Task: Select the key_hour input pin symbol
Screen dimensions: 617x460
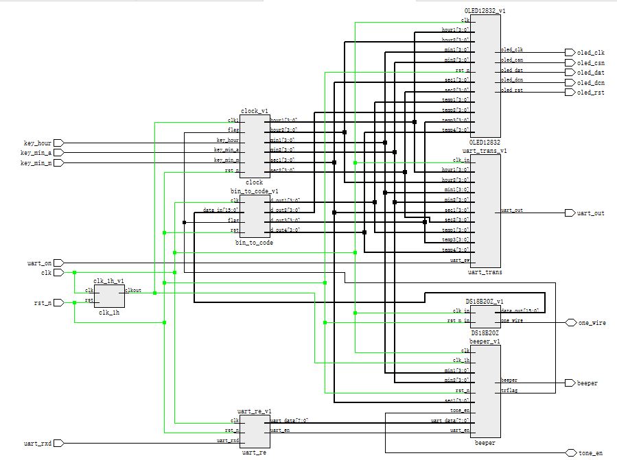Action: (58, 143)
